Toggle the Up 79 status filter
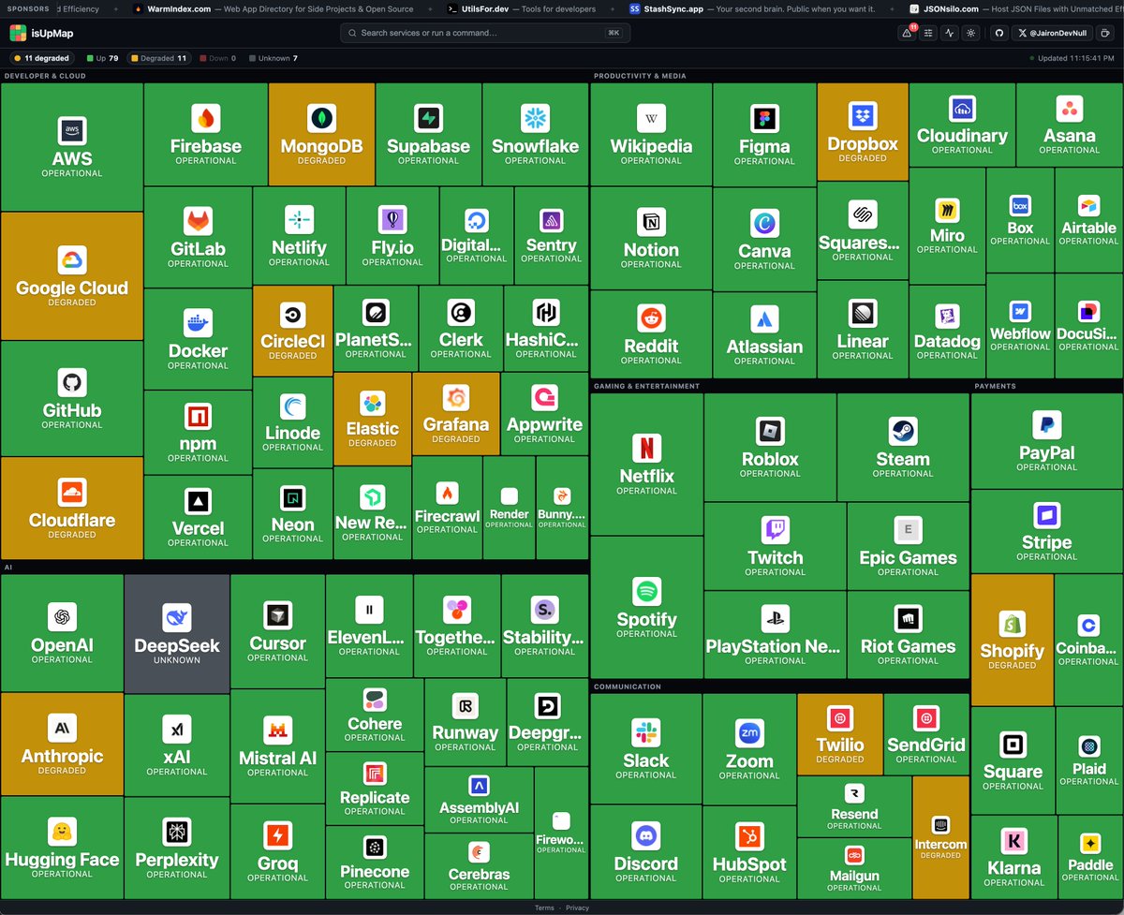This screenshot has width=1124, height=915. coord(101,58)
